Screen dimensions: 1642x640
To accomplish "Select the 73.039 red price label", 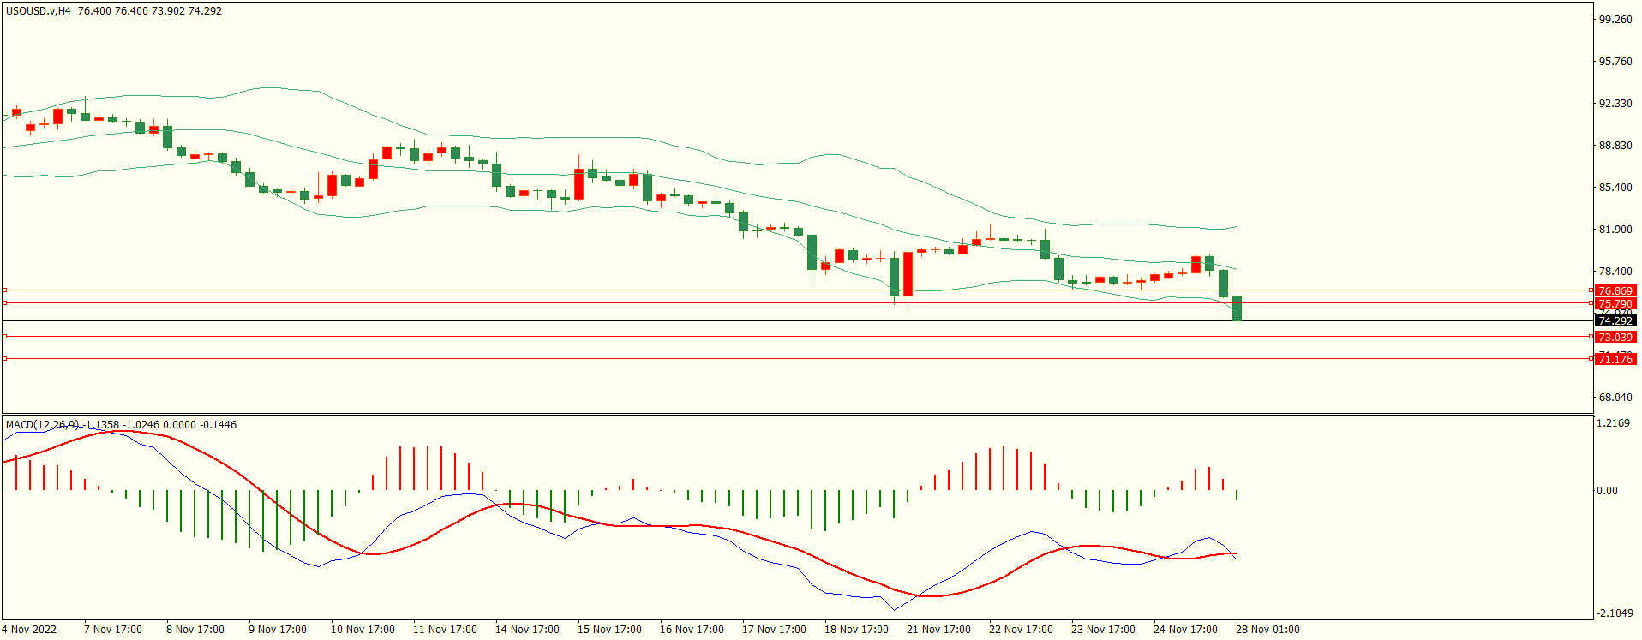I will pyautogui.click(x=1615, y=338).
